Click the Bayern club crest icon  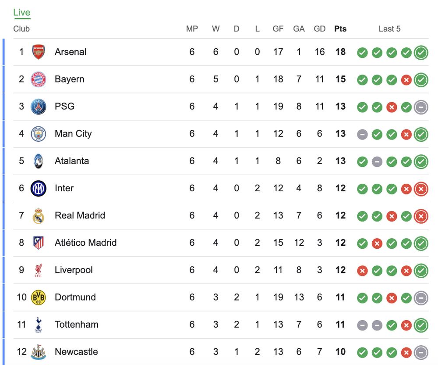(39, 79)
